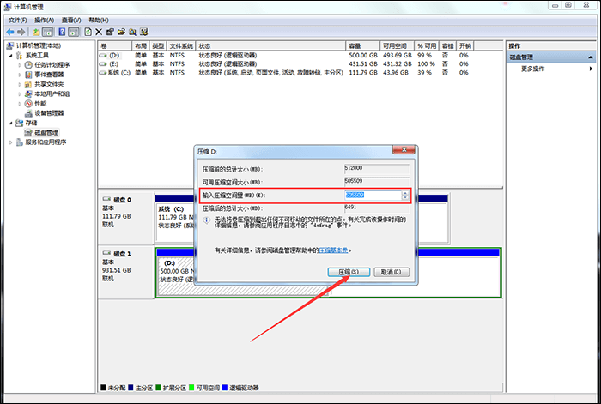The image size is (601, 404).
Task: Open the 压缩基本参数 help link
Action: 333,250
